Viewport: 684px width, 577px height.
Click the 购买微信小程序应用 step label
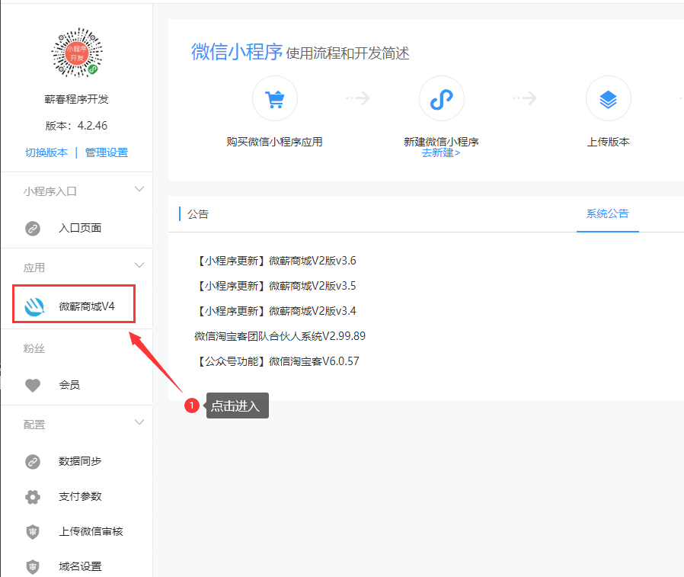point(274,142)
